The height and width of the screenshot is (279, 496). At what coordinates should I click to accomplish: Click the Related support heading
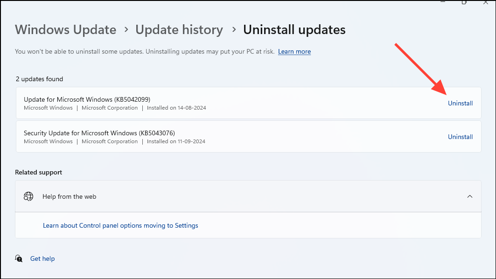point(38,172)
